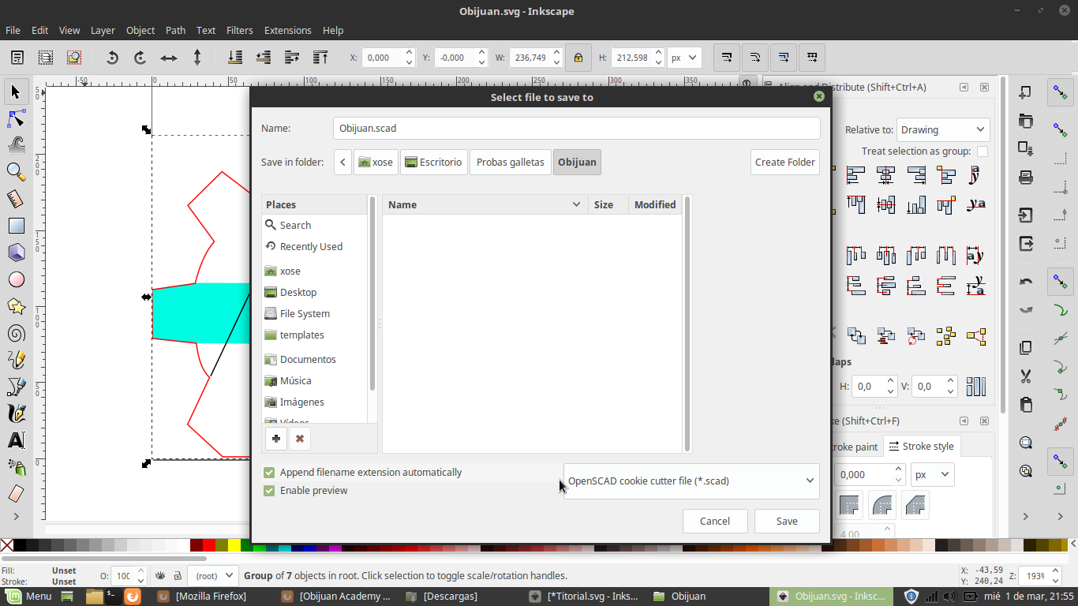Open the Extensions menu

tap(287, 30)
